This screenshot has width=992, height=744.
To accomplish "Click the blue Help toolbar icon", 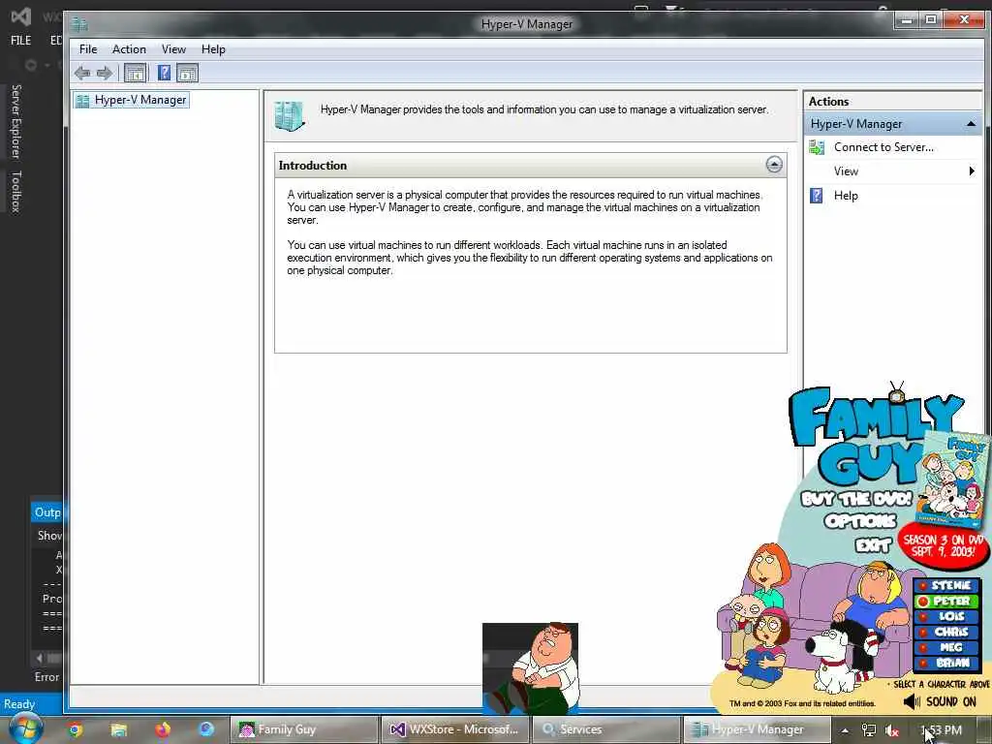I will click(x=164, y=73).
